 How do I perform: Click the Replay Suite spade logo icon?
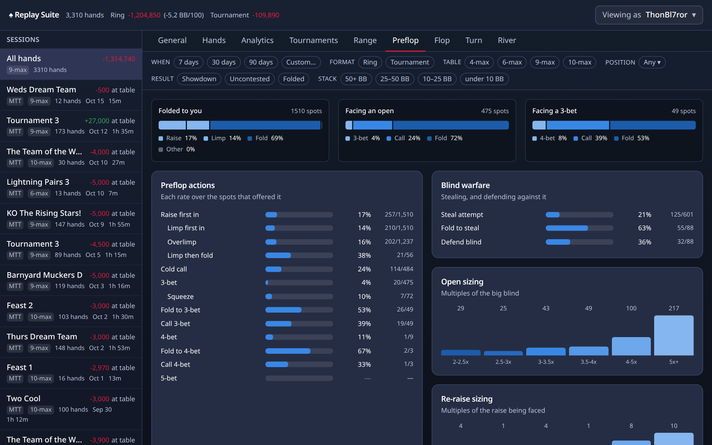pos(11,15)
